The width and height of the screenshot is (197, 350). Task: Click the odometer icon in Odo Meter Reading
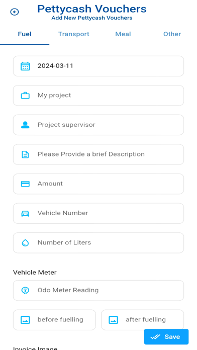(x=25, y=290)
